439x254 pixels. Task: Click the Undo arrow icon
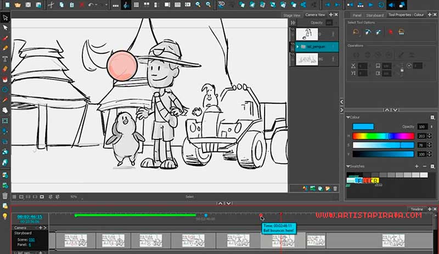[x=91, y=5]
